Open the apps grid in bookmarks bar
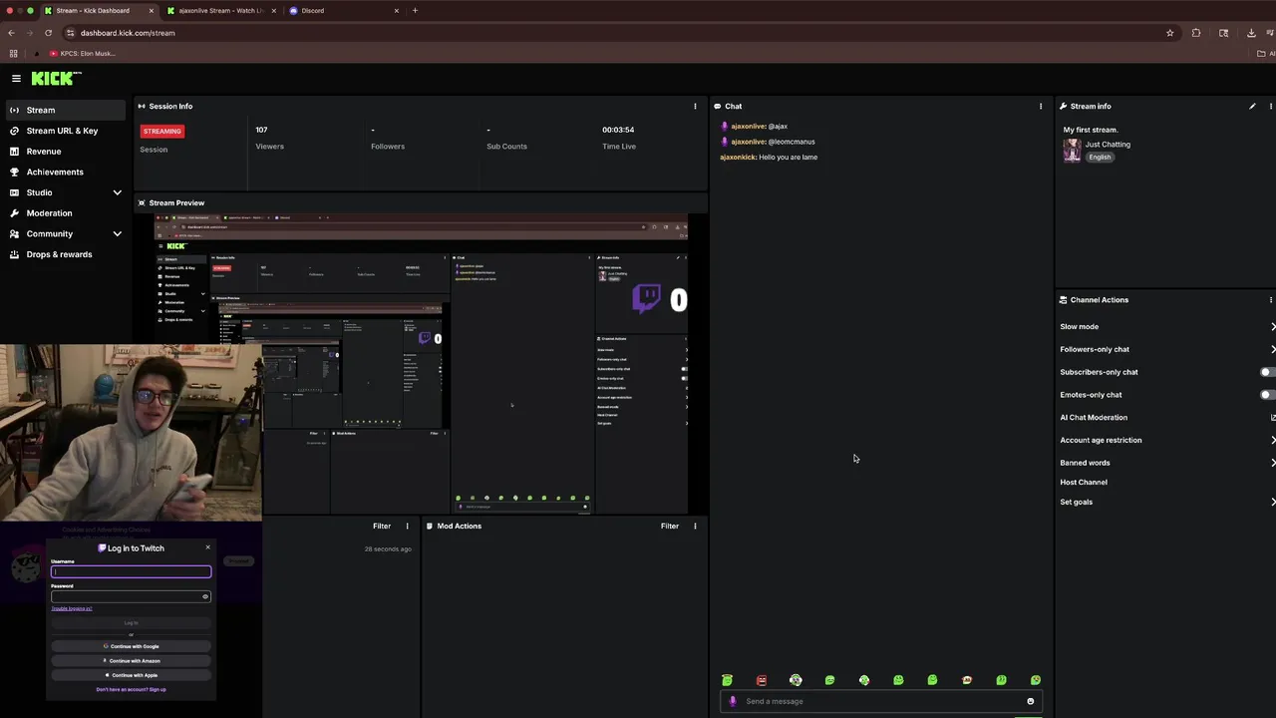Screen dimensions: 1276x718 coord(13,53)
